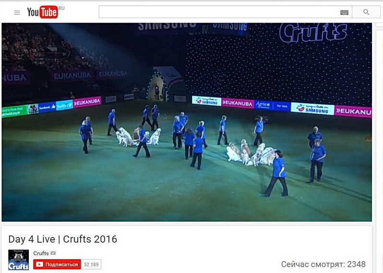This screenshot has height=273, width=383.
Task: Click the 52 189 subscriber counter
Action: point(91,264)
